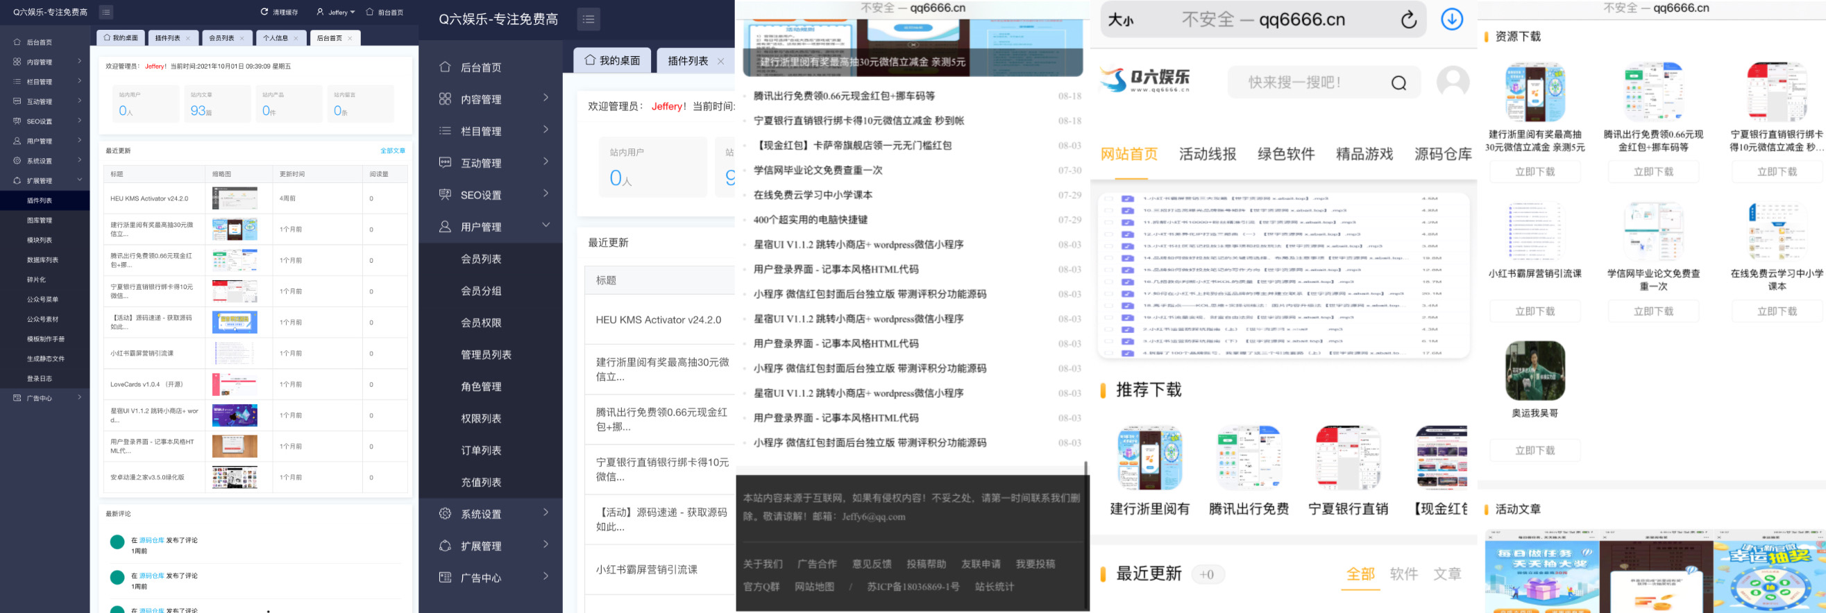Select the 软件 filter next to 最近更新

click(x=1403, y=574)
